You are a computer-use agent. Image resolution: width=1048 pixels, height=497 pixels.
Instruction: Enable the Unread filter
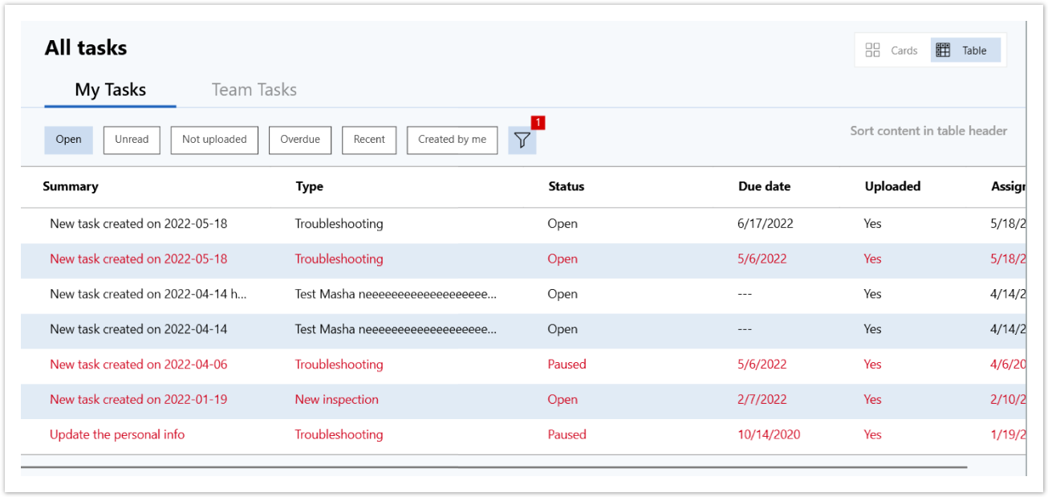(x=132, y=140)
